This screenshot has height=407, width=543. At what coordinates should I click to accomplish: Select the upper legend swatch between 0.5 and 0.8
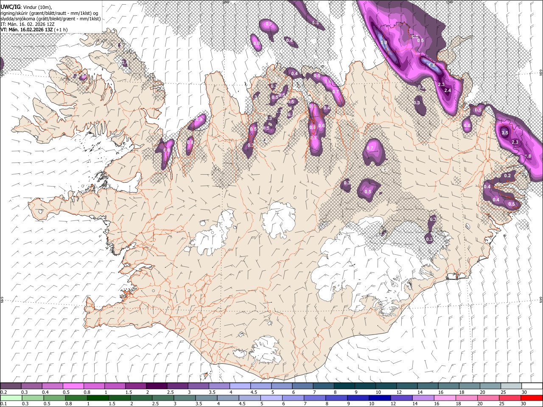(x=73, y=386)
